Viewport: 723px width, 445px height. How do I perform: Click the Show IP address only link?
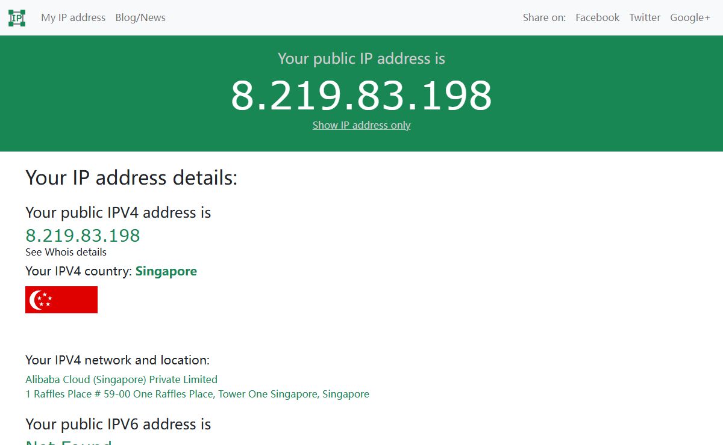click(x=361, y=125)
